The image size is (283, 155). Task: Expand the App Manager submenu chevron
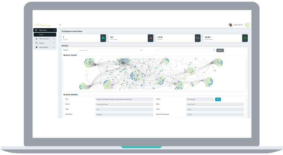pos(54,47)
